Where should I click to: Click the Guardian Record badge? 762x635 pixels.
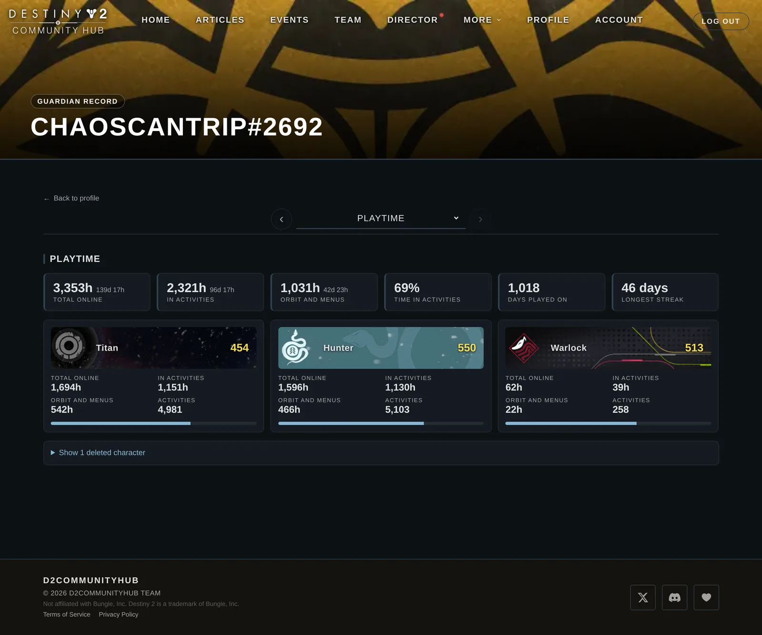(78, 101)
